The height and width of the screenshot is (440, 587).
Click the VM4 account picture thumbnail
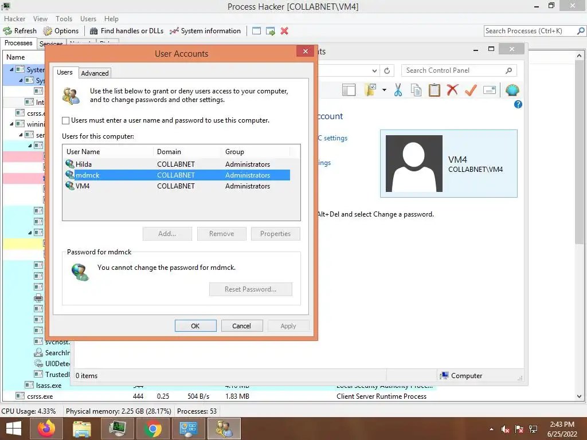(x=414, y=163)
